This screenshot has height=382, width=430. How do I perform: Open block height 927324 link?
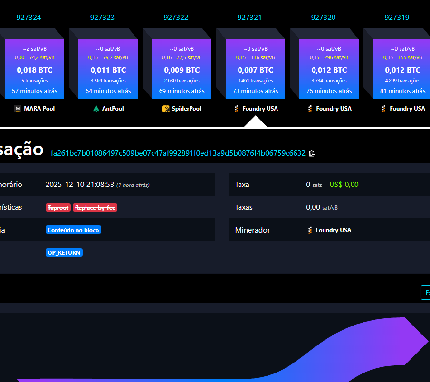pyautogui.click(x=29, y=18)
